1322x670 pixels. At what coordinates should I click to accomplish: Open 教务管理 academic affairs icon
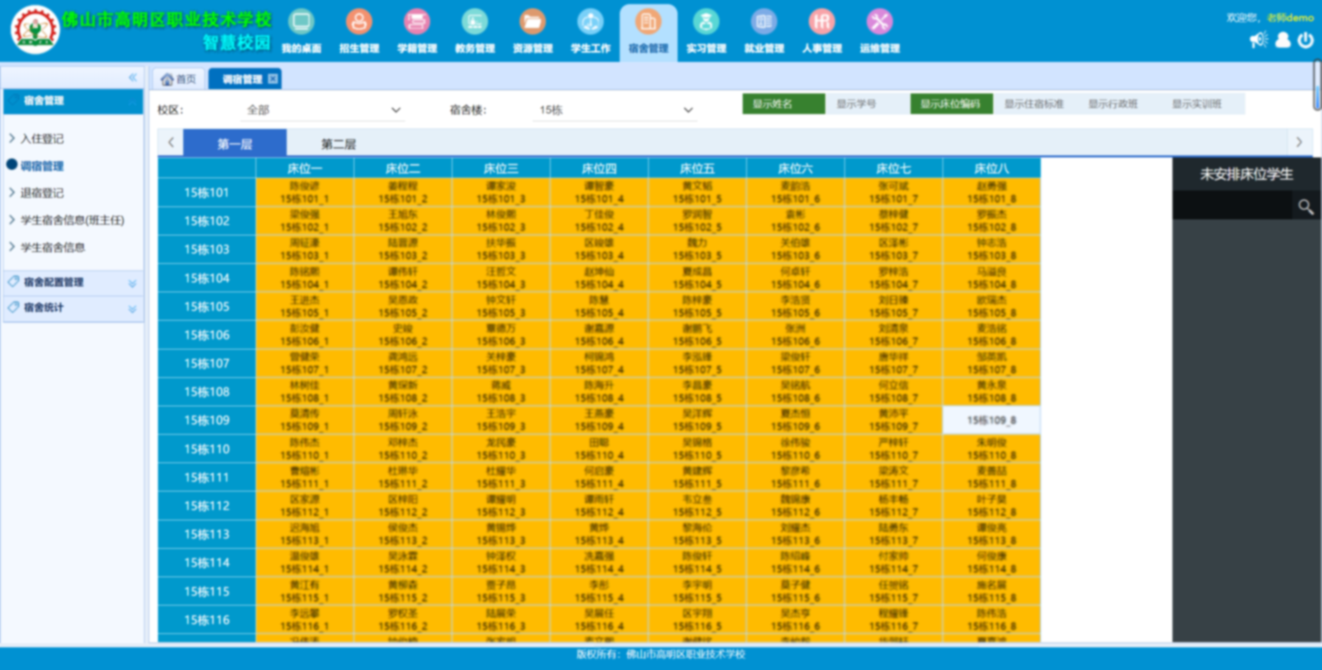click(x=475, y=31)
